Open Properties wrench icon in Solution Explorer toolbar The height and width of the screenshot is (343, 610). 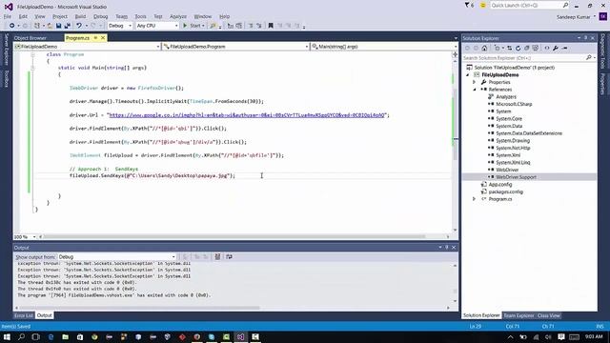click(x=556, y=49)
